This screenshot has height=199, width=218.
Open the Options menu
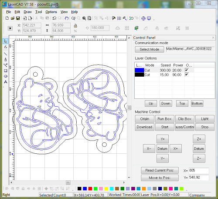(x=51, y=12)
